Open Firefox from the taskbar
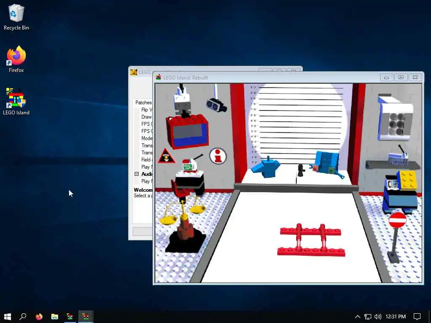 (x=39, y=317)
